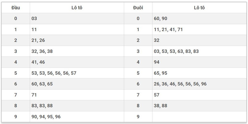Click the "83, 83, 88" cell
Screen dimensions: 248x124
point(42,106)
